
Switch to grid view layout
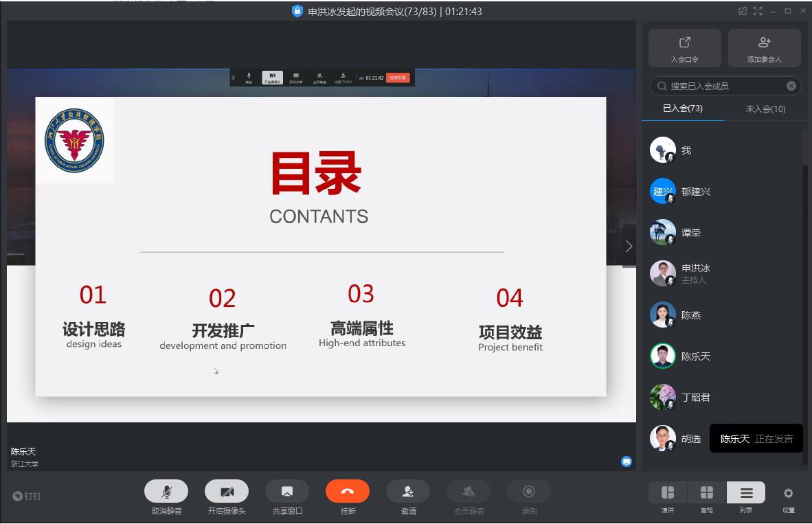coord(706,496)
